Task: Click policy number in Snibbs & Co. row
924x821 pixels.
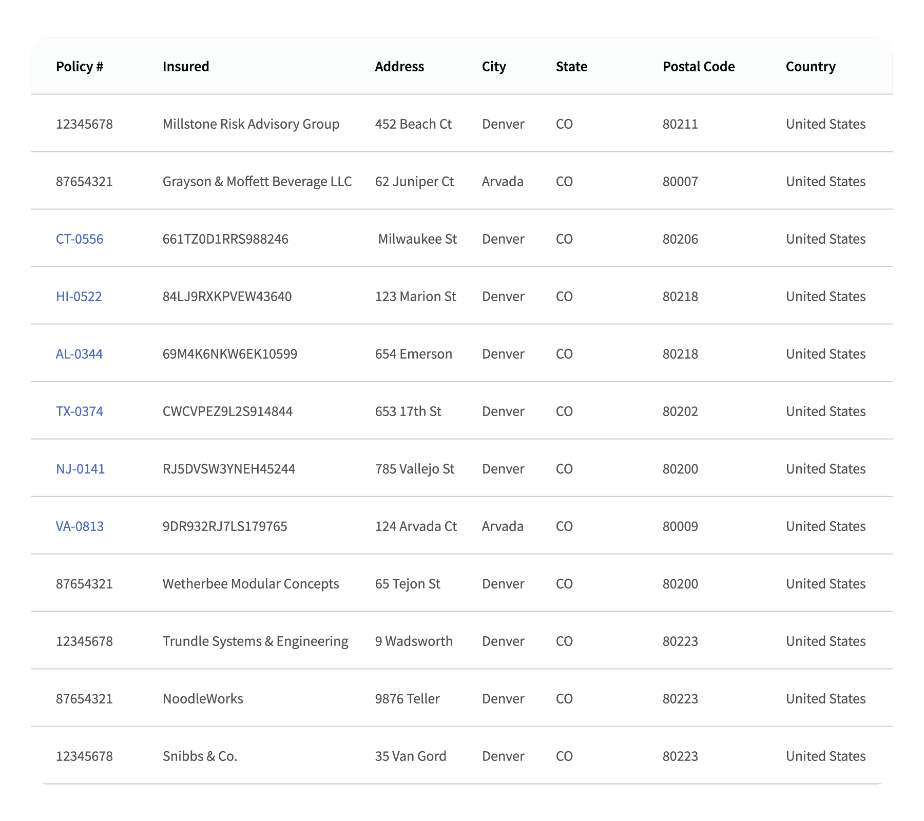Action: point(84,756)
